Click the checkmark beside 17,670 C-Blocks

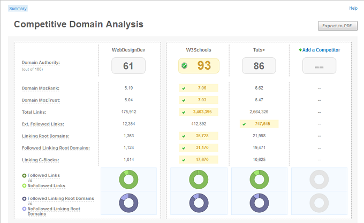pyautogui.click(x=184, y=160)
